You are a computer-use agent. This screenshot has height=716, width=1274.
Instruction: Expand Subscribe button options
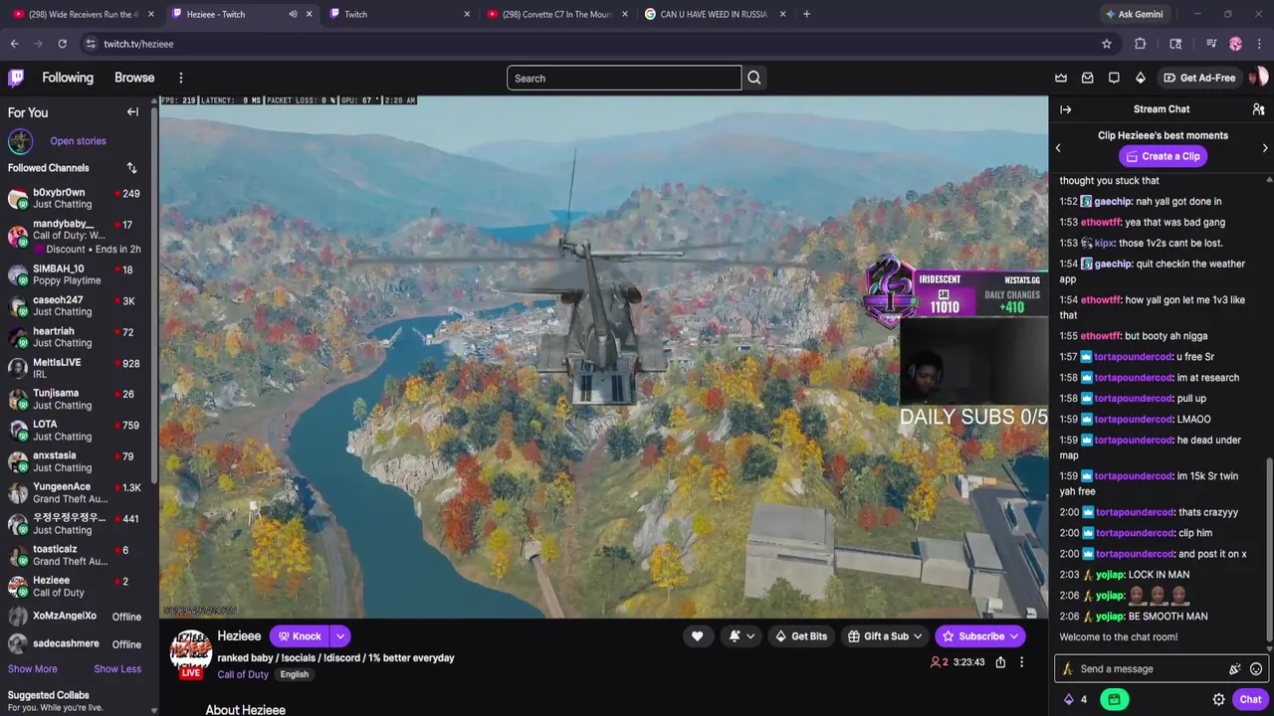click(1014, 636)
